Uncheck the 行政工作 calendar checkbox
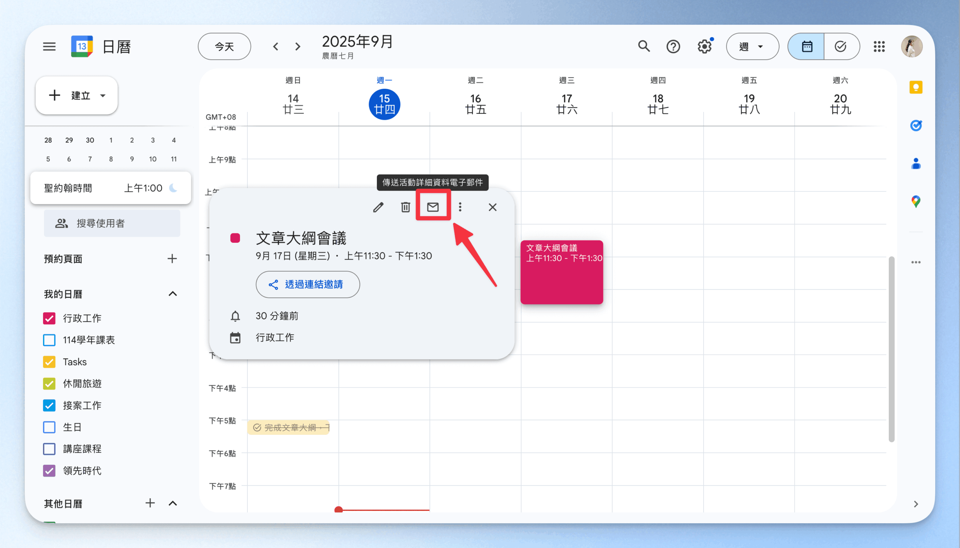The height and width of the screenshot is (548, 960). (x=49, y=318)
